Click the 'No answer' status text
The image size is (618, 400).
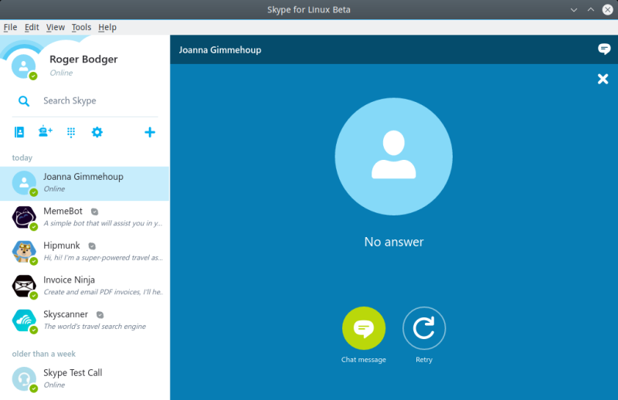point(394,242)
